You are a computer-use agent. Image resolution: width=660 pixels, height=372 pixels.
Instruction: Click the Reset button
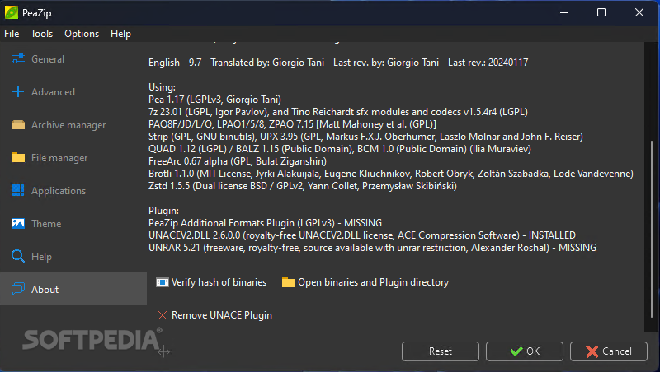tap(441, 351)
